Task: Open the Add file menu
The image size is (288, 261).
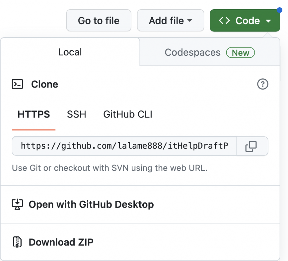Action: click(170, 21)
